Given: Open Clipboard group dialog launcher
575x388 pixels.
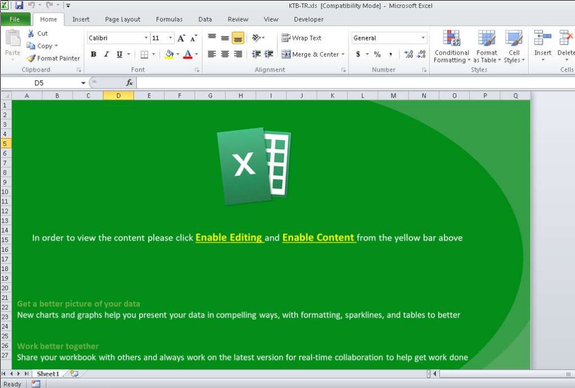Looking at the screenshot, I should tap(79, 70).
